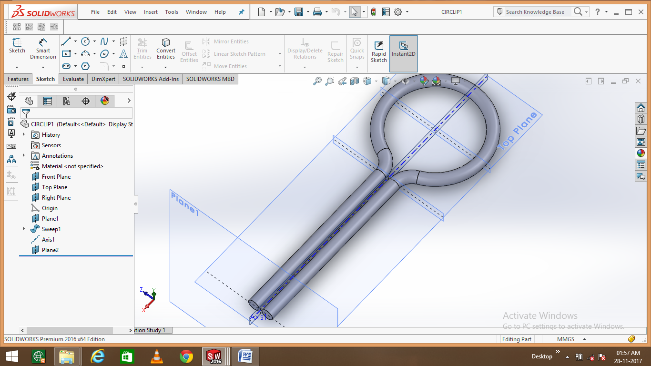Select the Spline sketch tool
Viewport: 651px width, 366px height.
click(104, 41)
